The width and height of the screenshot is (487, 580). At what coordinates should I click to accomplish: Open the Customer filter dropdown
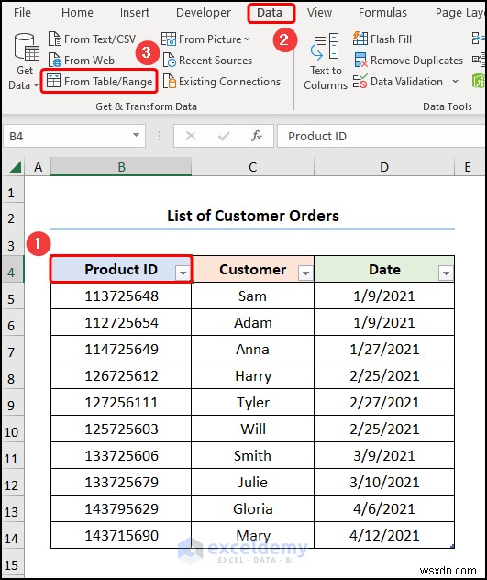(305, 273)
